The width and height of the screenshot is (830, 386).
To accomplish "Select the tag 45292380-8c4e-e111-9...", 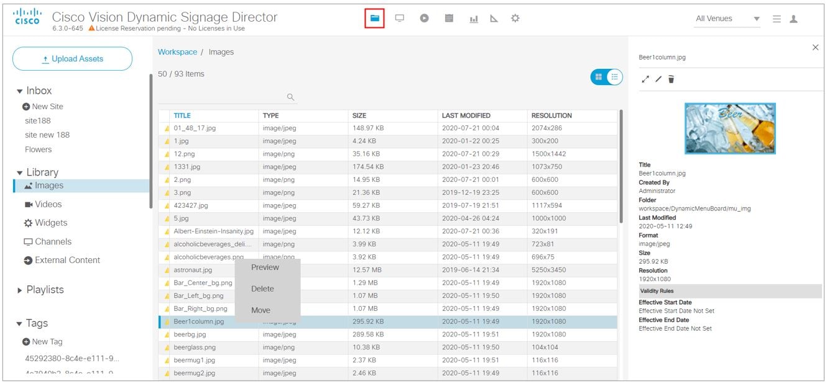I will [x=72, y=359].
